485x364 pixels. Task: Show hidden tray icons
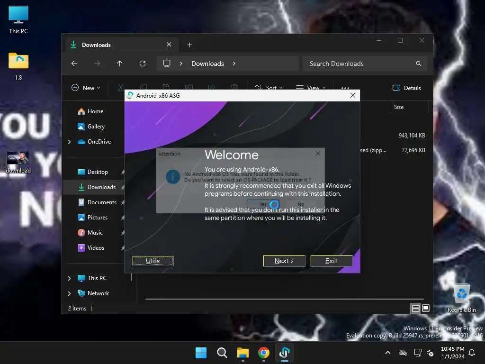point(388,353)
